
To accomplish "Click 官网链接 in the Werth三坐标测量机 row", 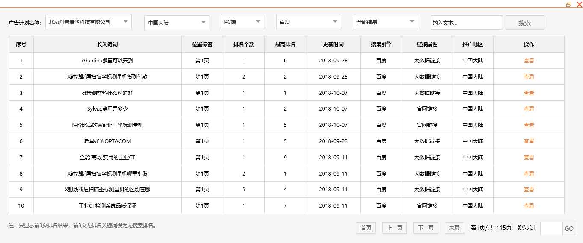I will (x=427, y=125).
